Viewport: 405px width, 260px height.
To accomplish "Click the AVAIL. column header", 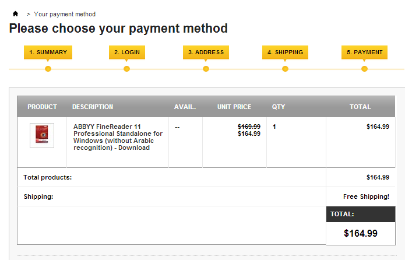I will click(x=185, y=107).
